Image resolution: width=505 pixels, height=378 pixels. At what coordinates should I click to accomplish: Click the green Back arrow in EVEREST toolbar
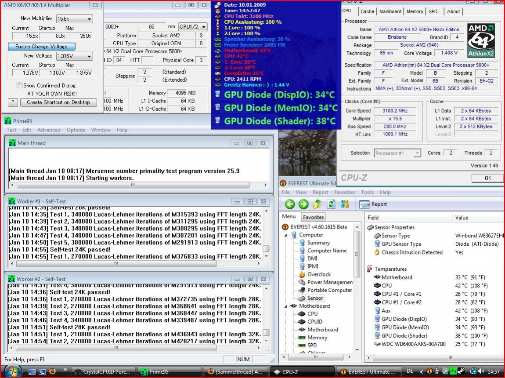point(289,204)
